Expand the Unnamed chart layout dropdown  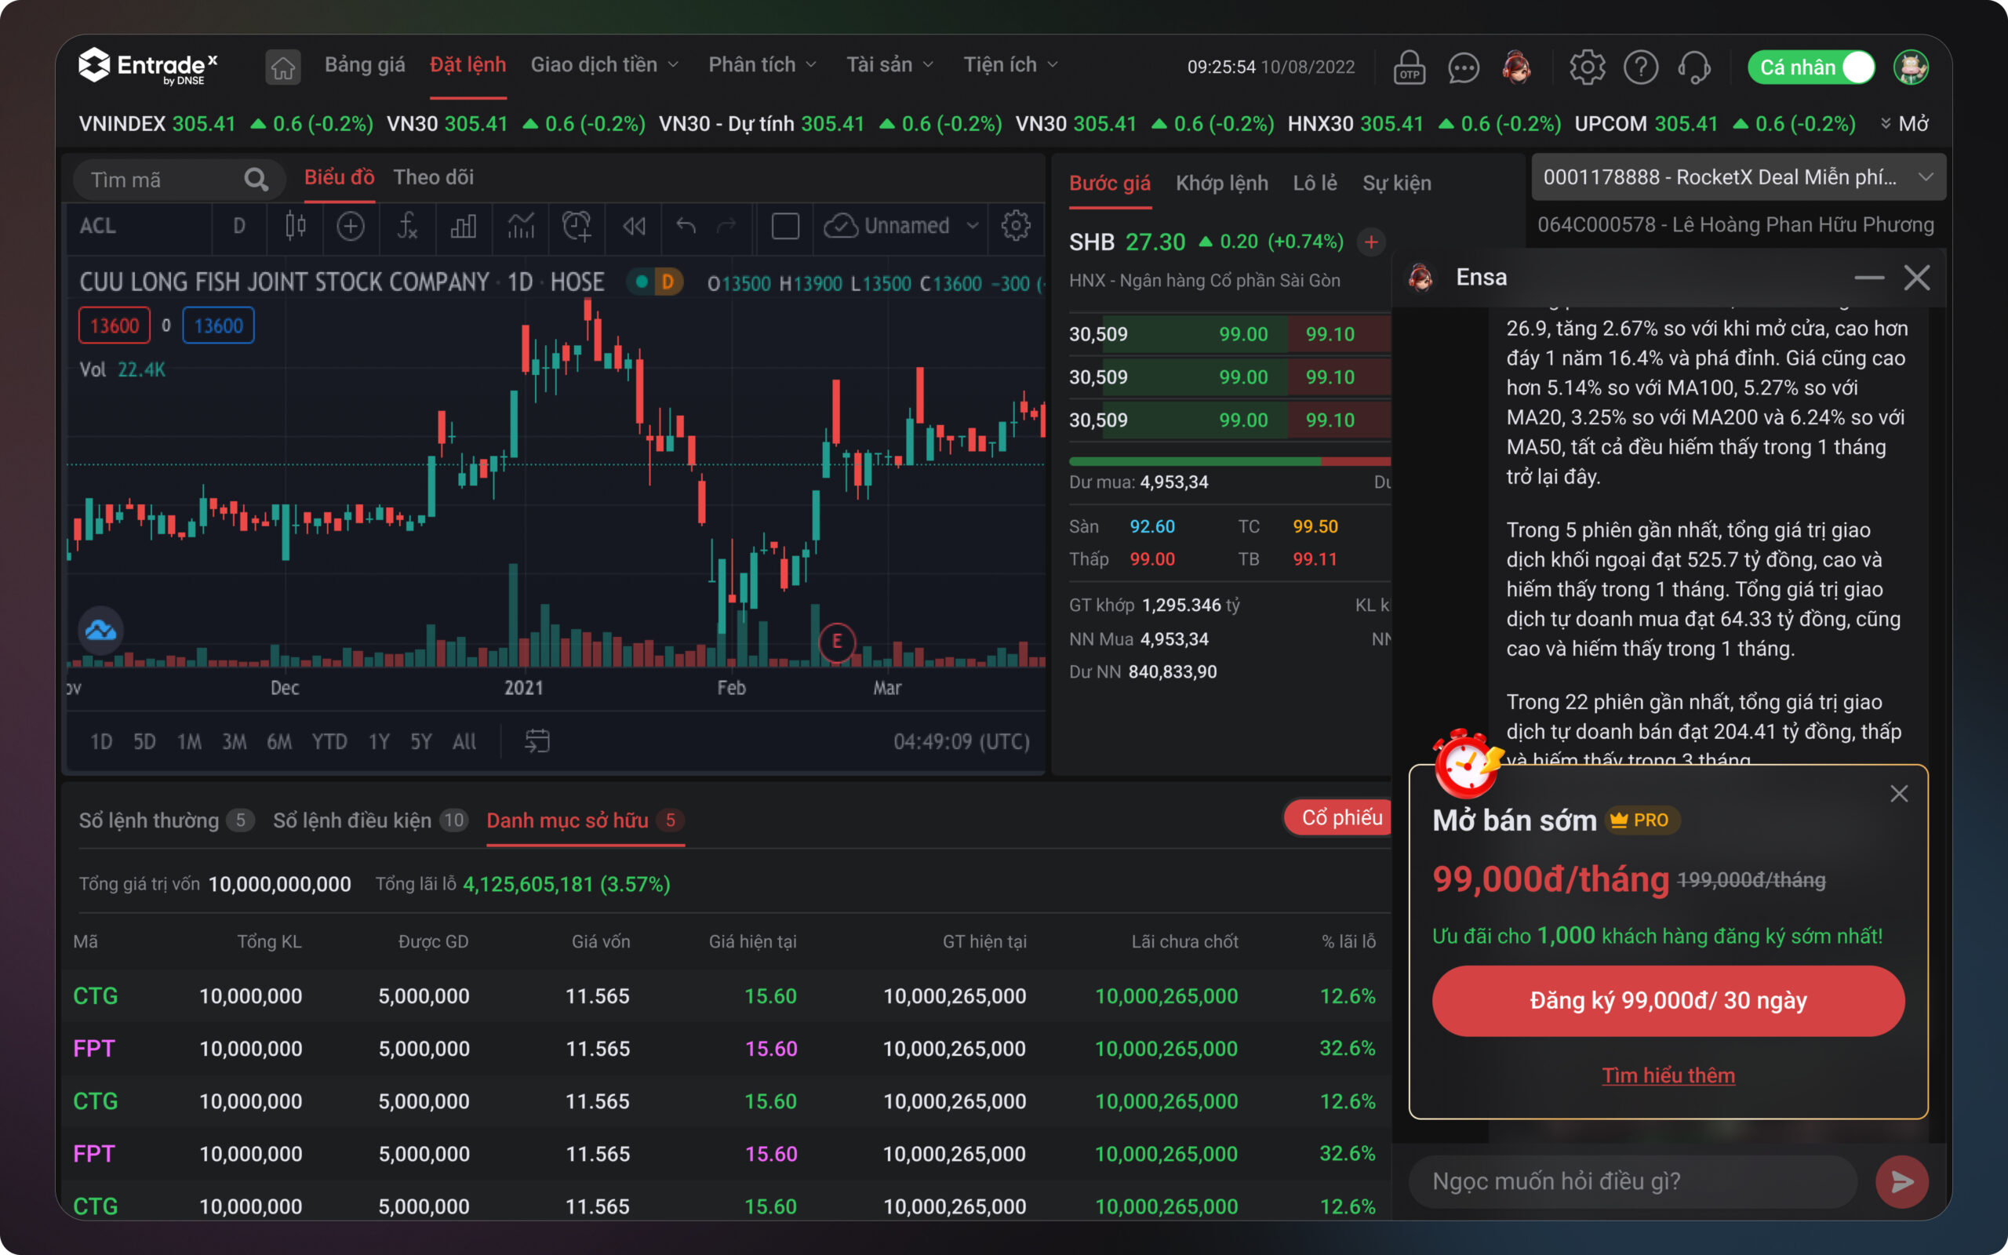tap(973, 226)
